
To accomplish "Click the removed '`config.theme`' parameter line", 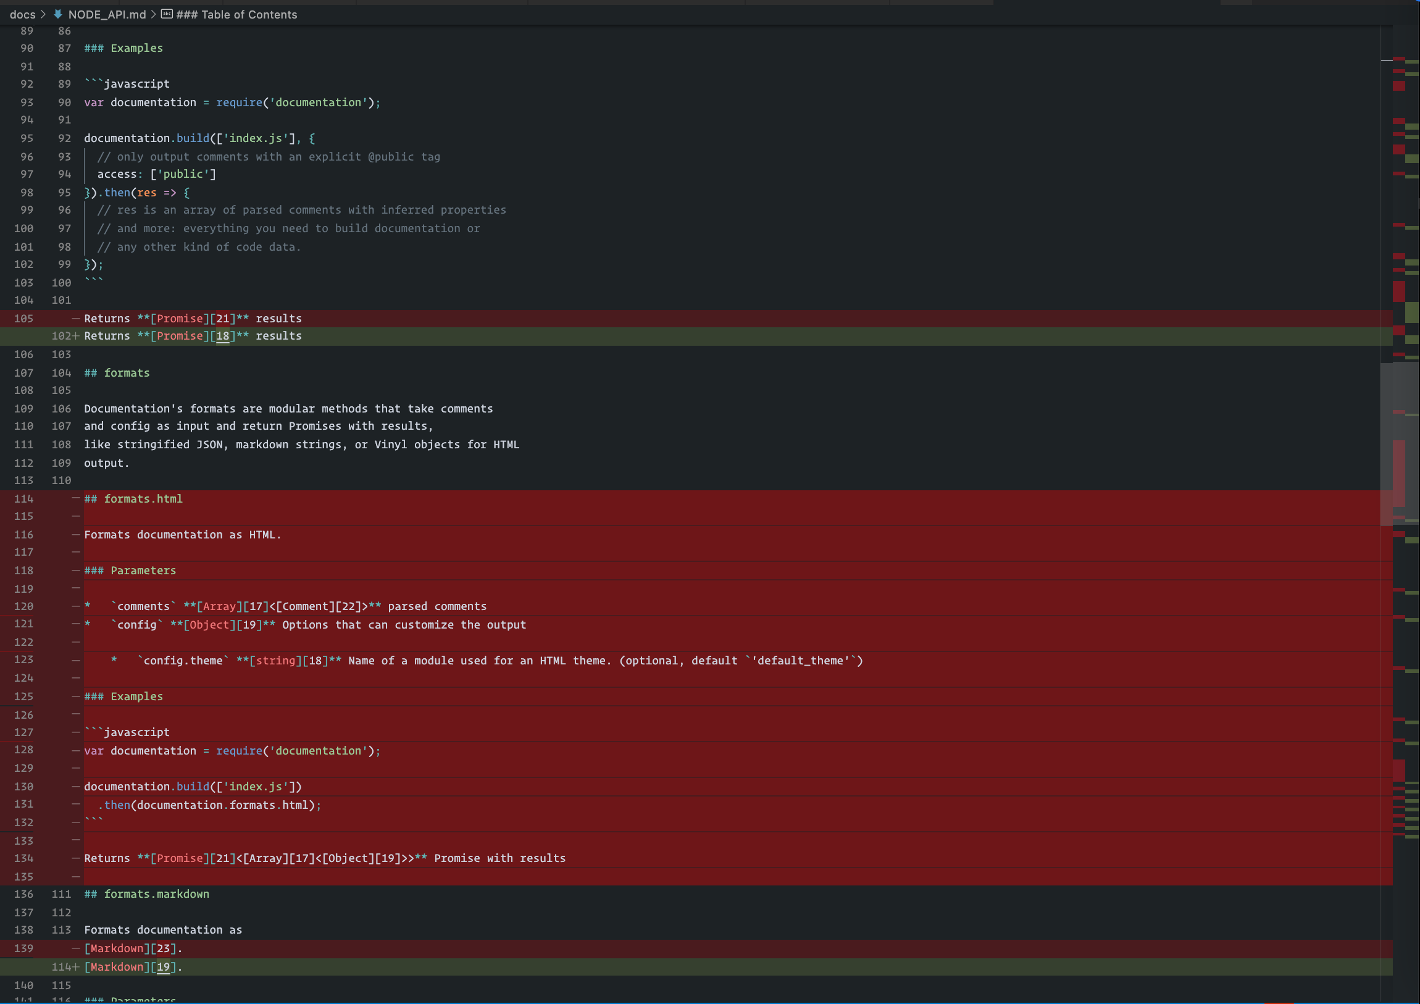I will coord(487,661).
